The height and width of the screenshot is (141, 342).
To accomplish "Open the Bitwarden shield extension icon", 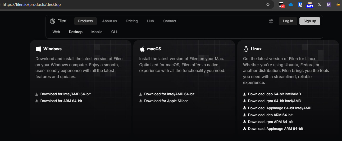I will click(x=300, y=4).
